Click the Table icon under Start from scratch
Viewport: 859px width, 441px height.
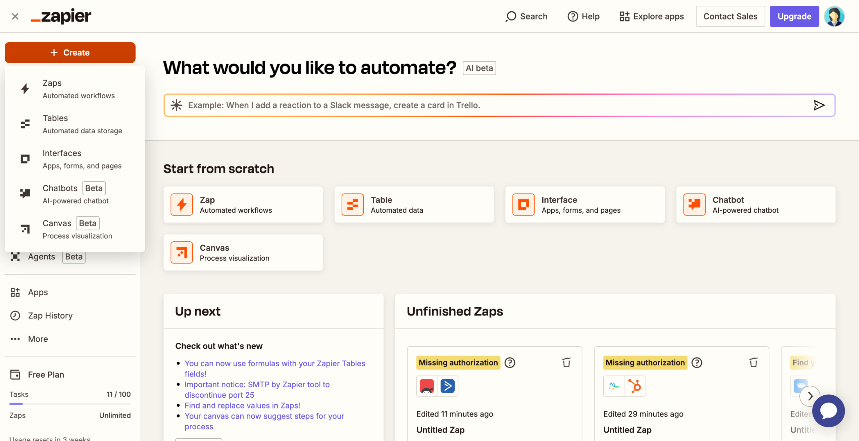(352, 204)
